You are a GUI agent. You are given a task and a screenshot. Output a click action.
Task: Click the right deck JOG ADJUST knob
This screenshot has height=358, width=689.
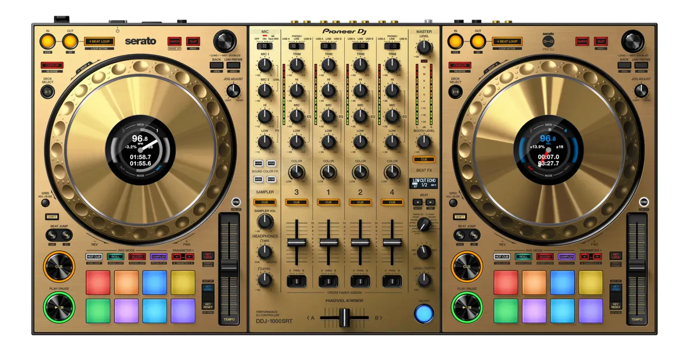[x=641, y=90]
